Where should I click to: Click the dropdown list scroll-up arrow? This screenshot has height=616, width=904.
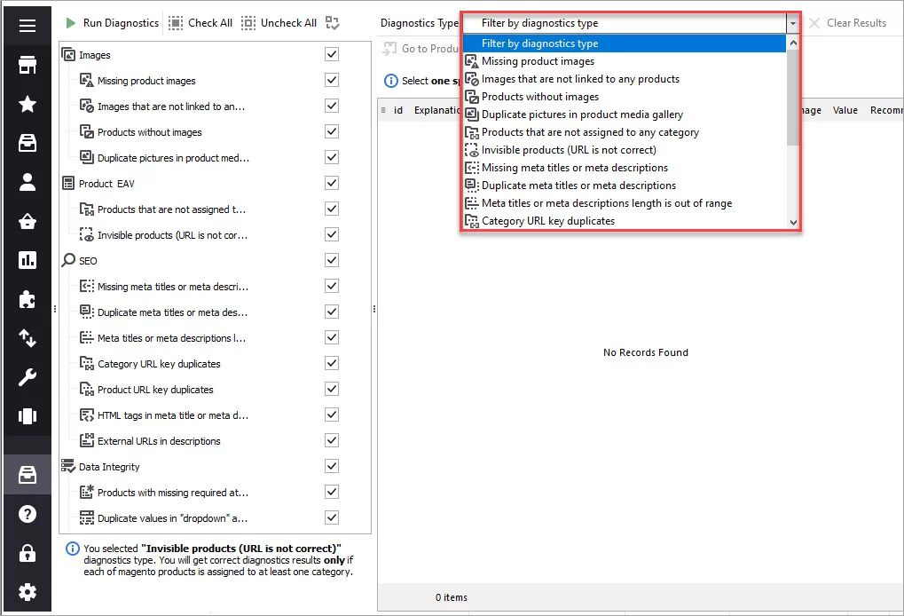click(793, 43)
